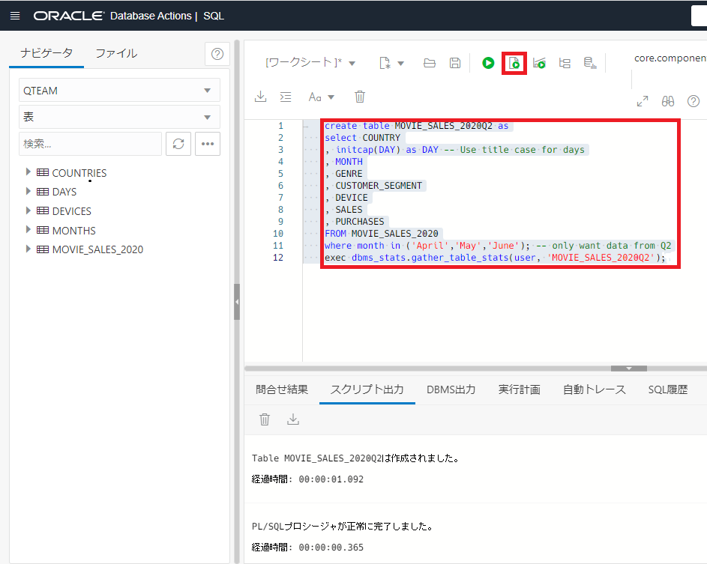Expand the MOVIE_SALES_2020 table node

tap(28, 249)
